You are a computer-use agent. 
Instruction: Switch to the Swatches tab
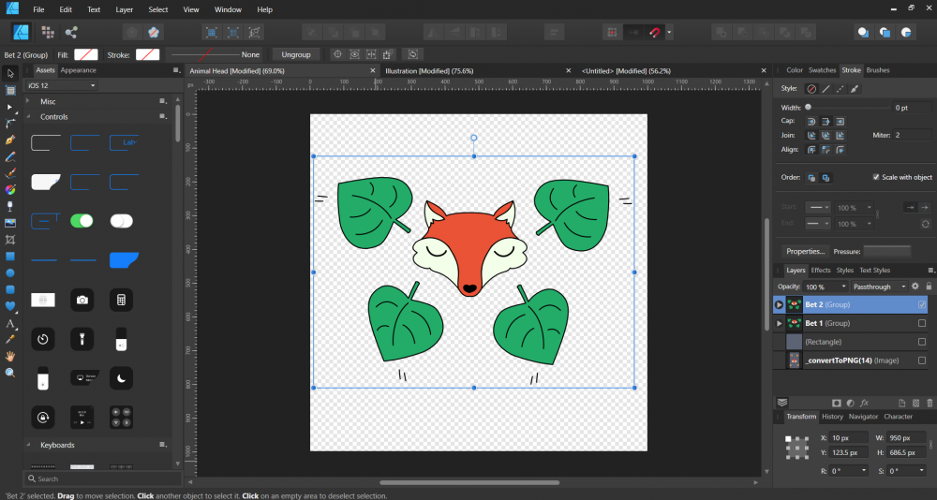[x=822, y=70]
